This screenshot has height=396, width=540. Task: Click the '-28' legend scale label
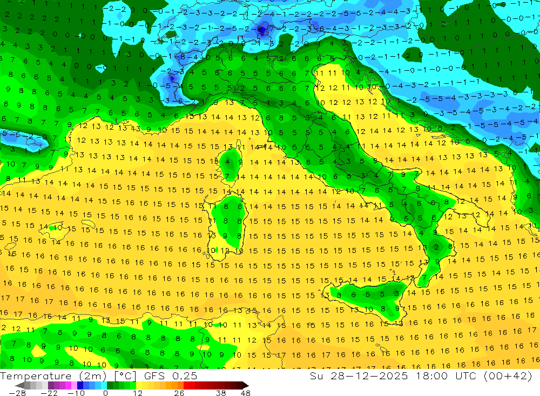[x=17, y=393]
